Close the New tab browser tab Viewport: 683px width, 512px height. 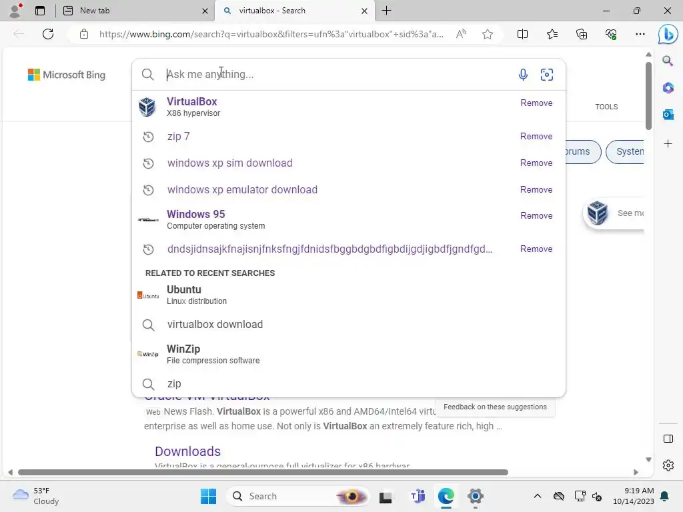(x=205, y=11)
